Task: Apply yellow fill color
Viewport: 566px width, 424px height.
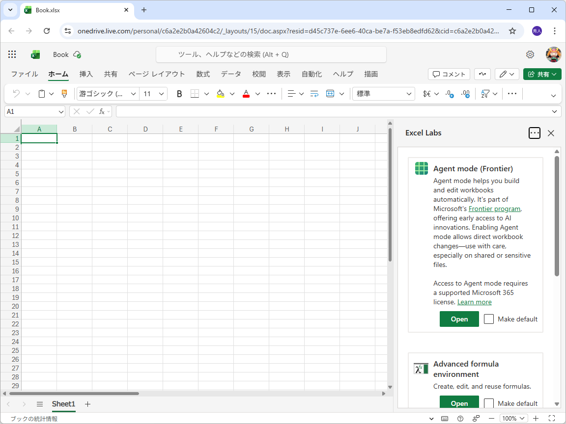Action: point(220,94)
